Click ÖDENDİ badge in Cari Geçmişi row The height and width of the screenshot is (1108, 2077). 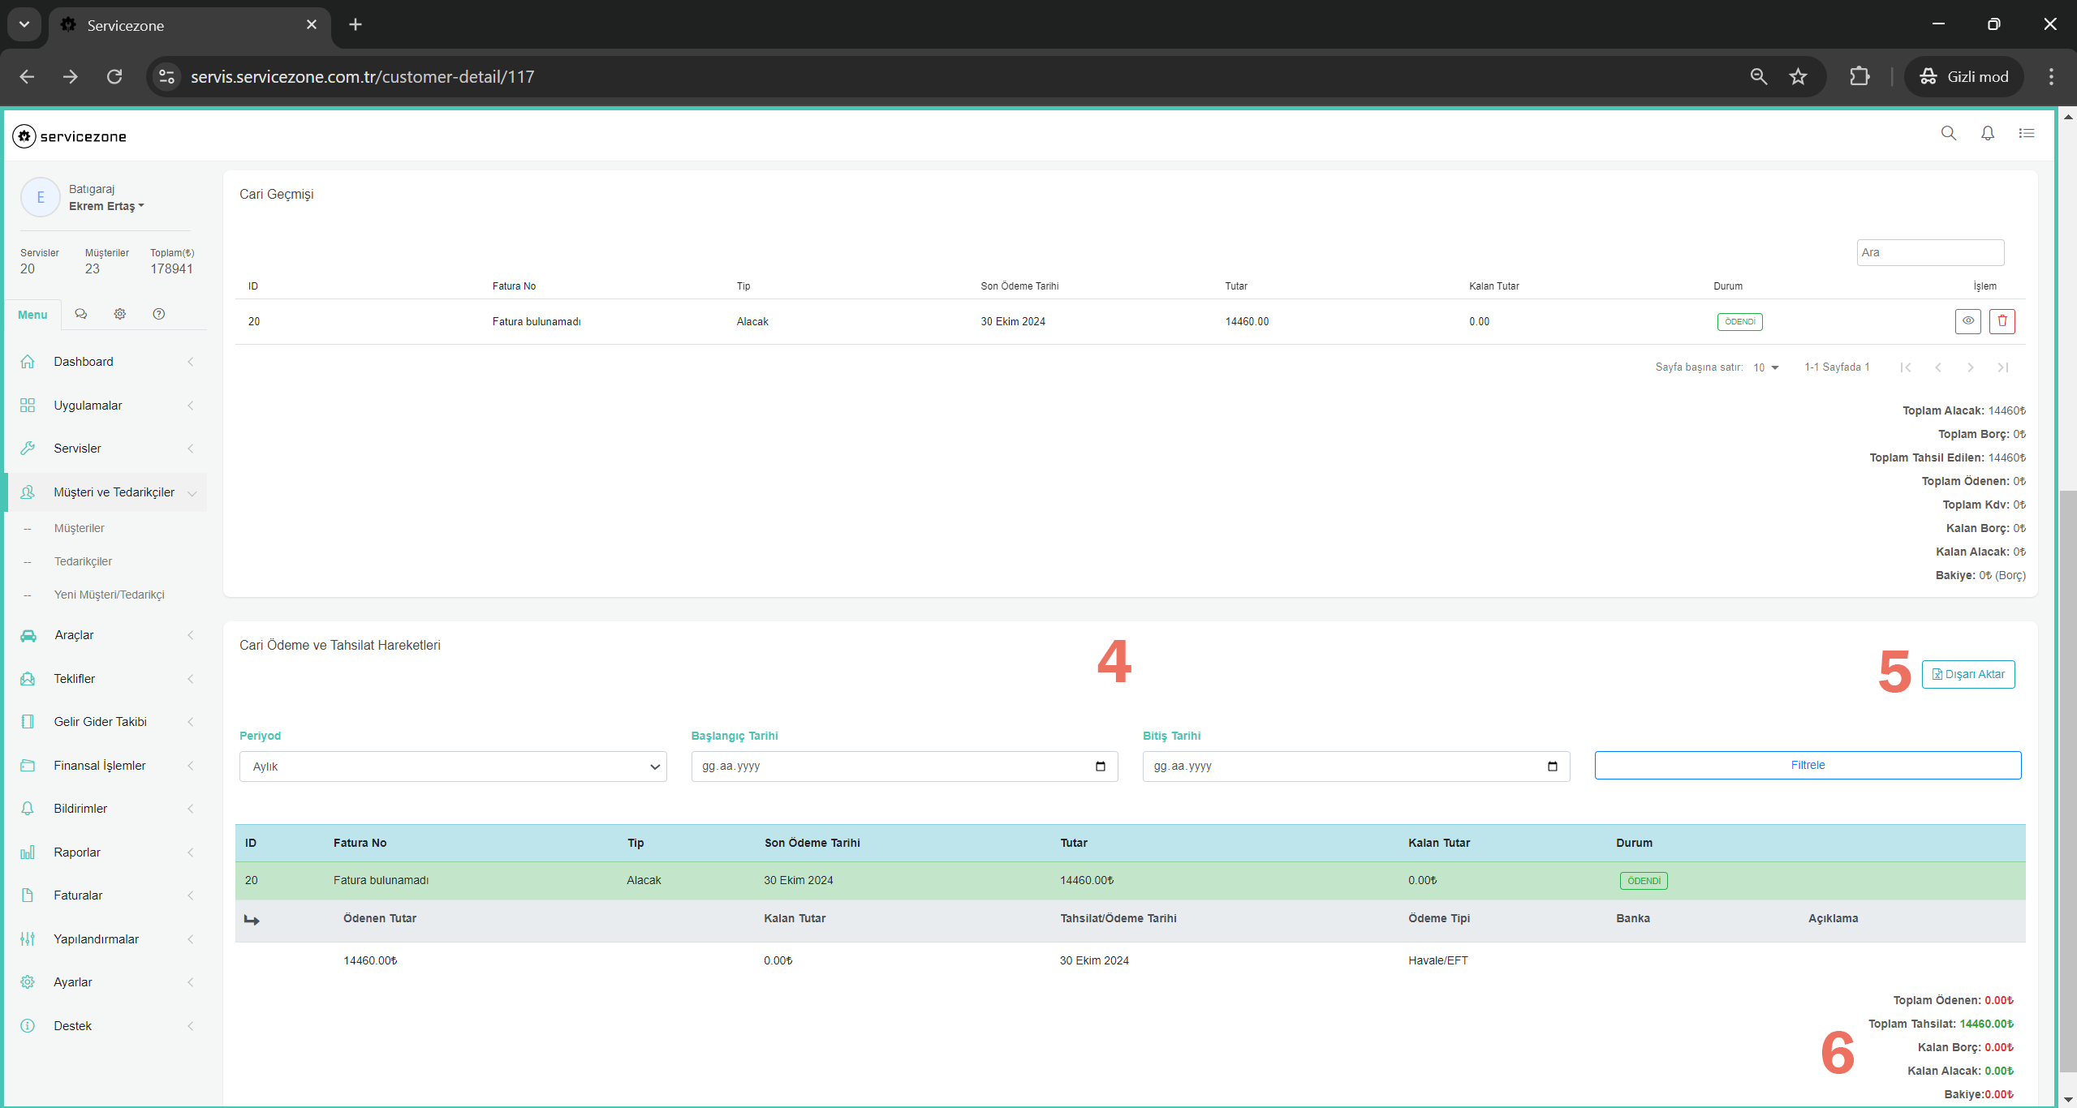click(x=1739, y=322)
